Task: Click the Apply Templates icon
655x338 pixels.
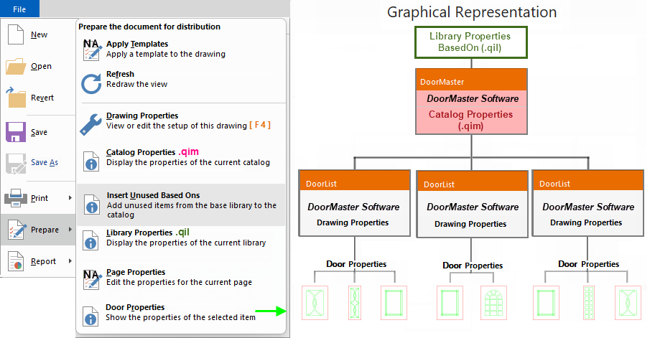Action: (92, 50)
